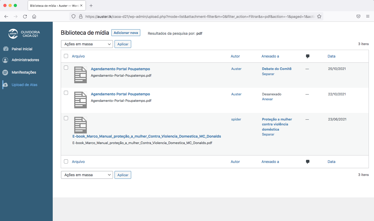The image size is (374, 221).
Task: Open the Manifestações menu item
Action: [x=24, y=72]
